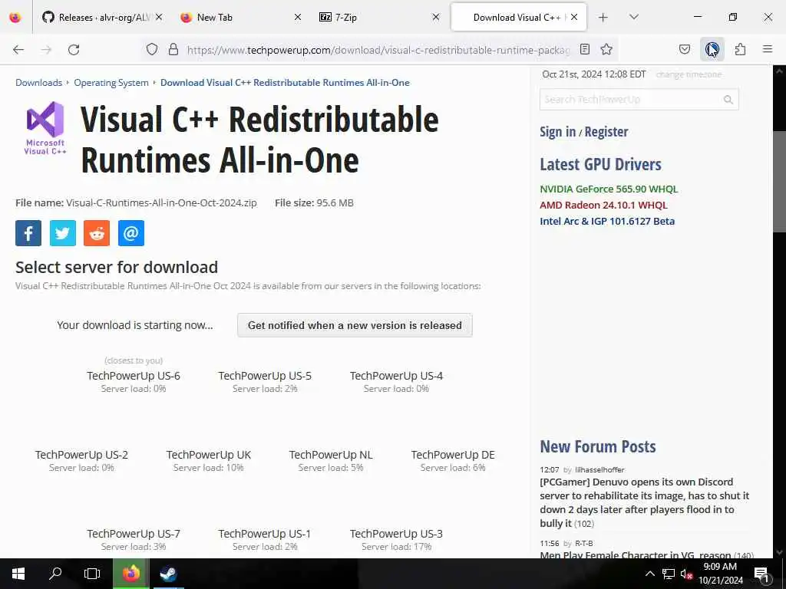Open Steam from the taskbar
The width and height of the screenshot is (786, 589).
(168, 574)
